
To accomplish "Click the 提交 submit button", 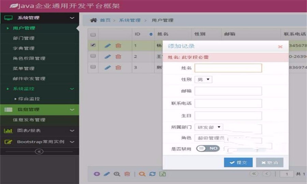I will [x=238, y=162].
